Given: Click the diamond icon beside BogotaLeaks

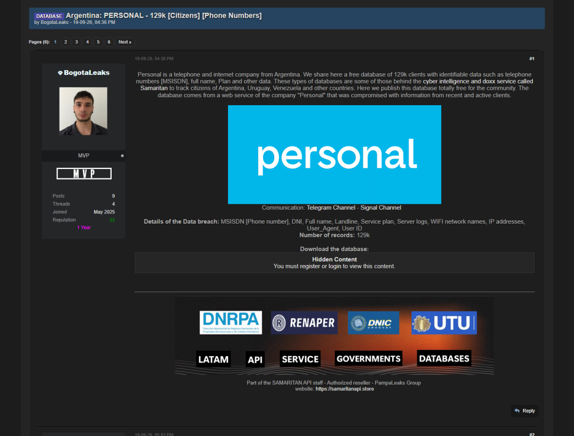Looking at the screenshot, I should point(61,73).
